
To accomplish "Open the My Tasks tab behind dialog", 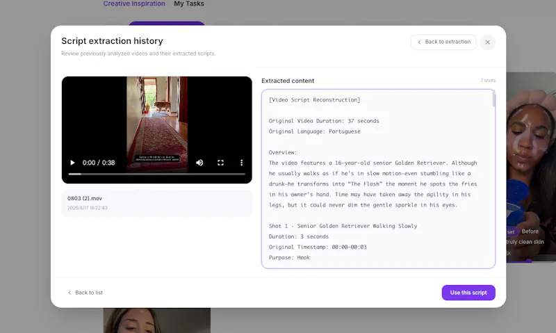I will pyautogui.click(x=189, y=3).
